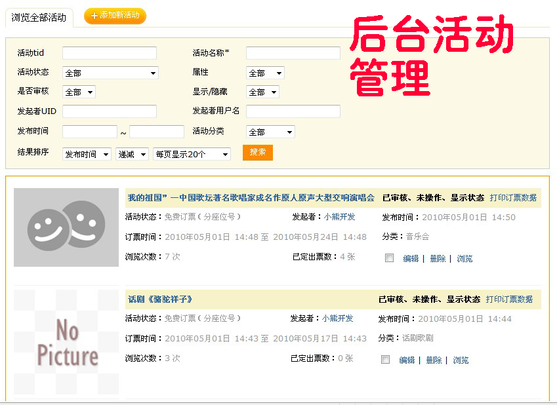Click 编辑 for the 我的祖国 concert

coord(411,259)
